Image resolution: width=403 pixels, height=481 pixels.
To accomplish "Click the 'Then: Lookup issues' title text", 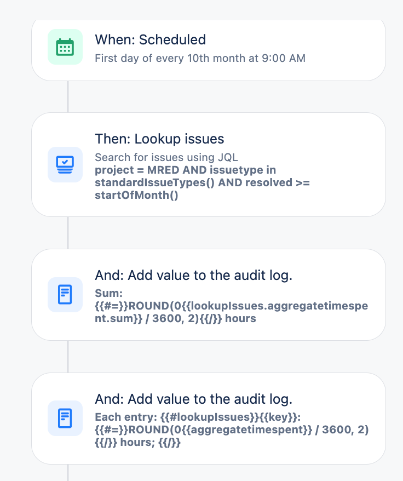I will click(x=159, y=139).
